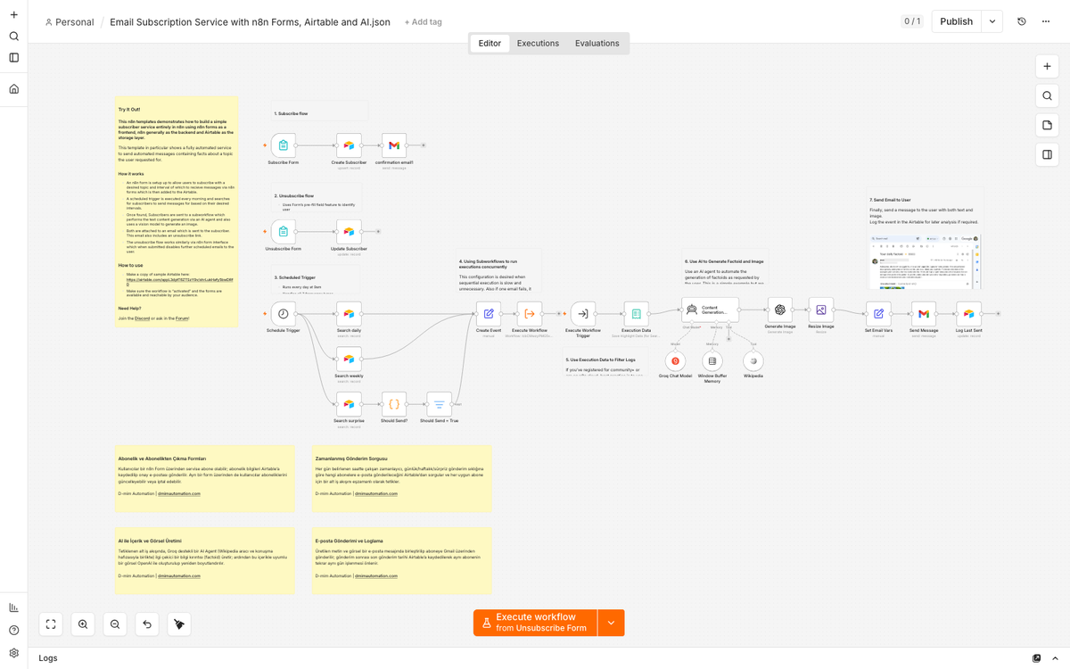Select the Search weekly node
The height and width of the screenshot is (669, 1070).
349,359
